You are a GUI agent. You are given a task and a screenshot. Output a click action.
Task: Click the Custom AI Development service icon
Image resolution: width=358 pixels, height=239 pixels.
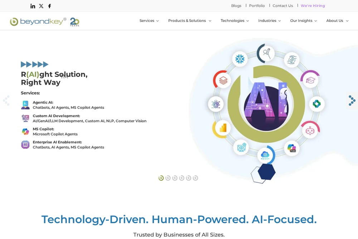tap(25, 118)
